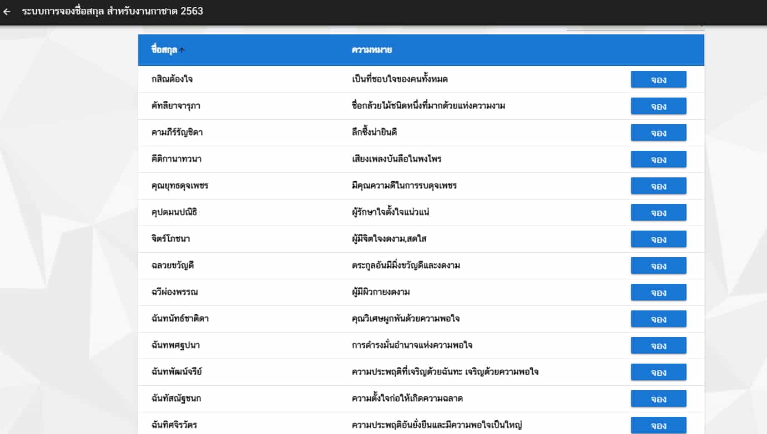This screenshot has width=767, height=434.
Task: Click จอง for ฉันทิศจิรวัตร
Action: (658, 425)
